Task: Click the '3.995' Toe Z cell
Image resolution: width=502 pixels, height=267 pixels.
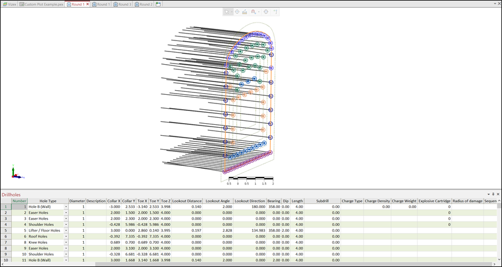Action: (165, 230)
